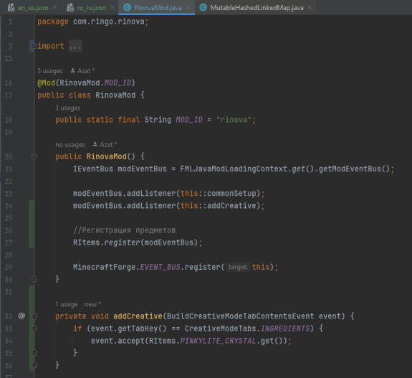Collapse the addCreative method fold arrow
Image resolution: width=412 pixels, height=378 pixels.
pyautogui.click(x=34, y=316)
